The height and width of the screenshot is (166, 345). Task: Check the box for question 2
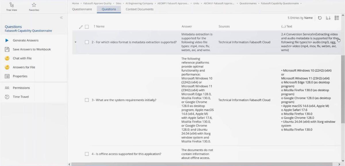coord(87,42)
